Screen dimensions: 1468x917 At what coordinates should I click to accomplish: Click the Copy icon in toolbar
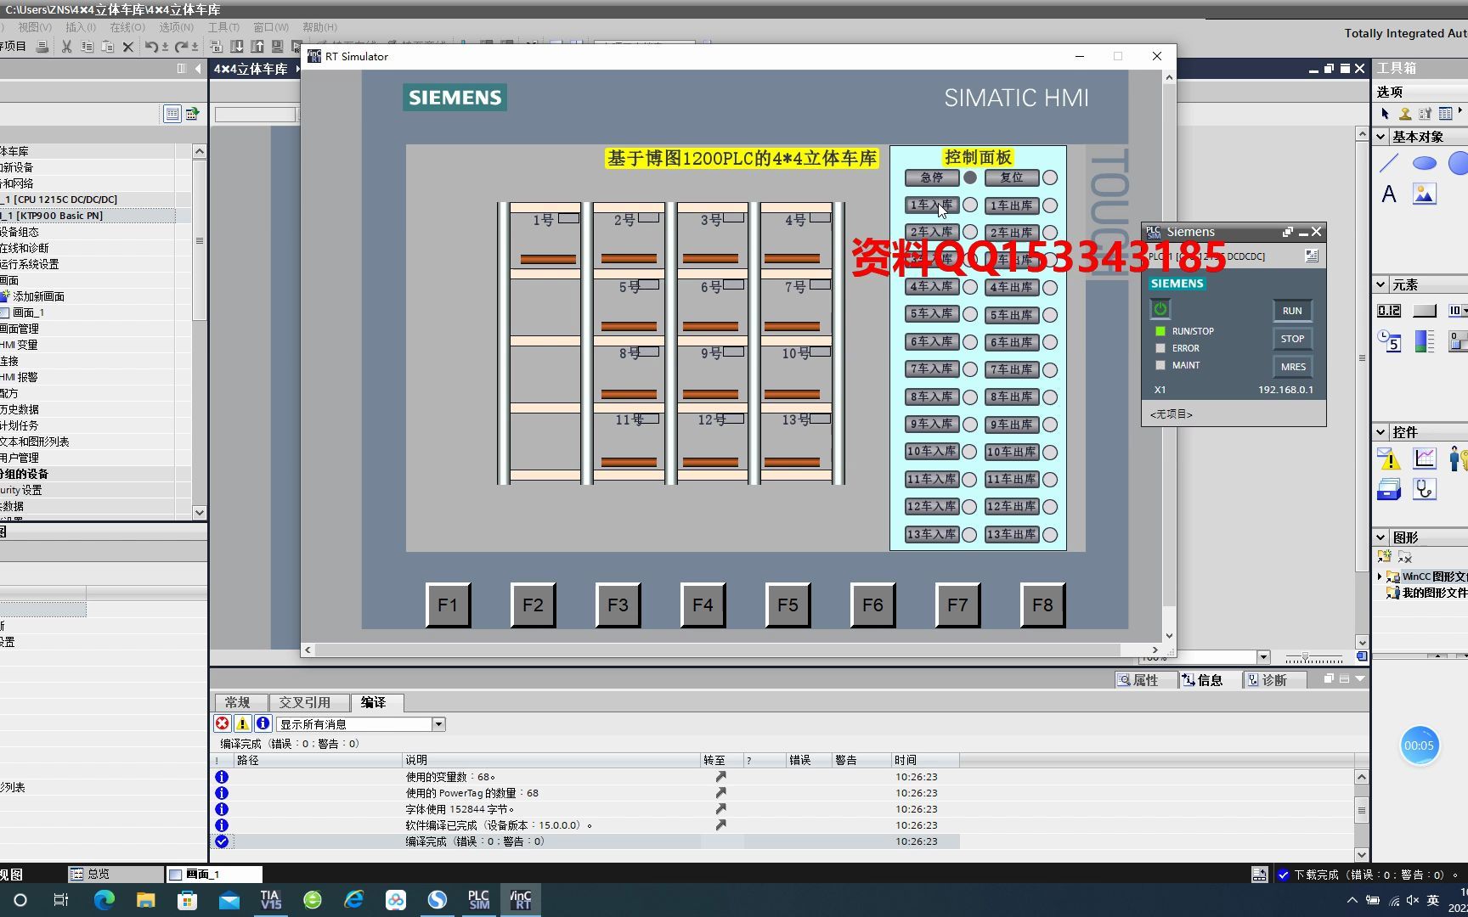pos(87,47)
